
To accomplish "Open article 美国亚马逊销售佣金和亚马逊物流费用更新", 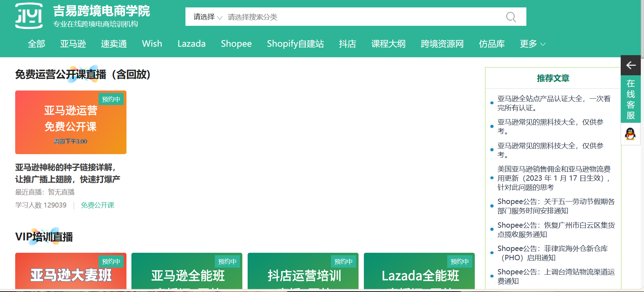I will click(x=554, y=178).
